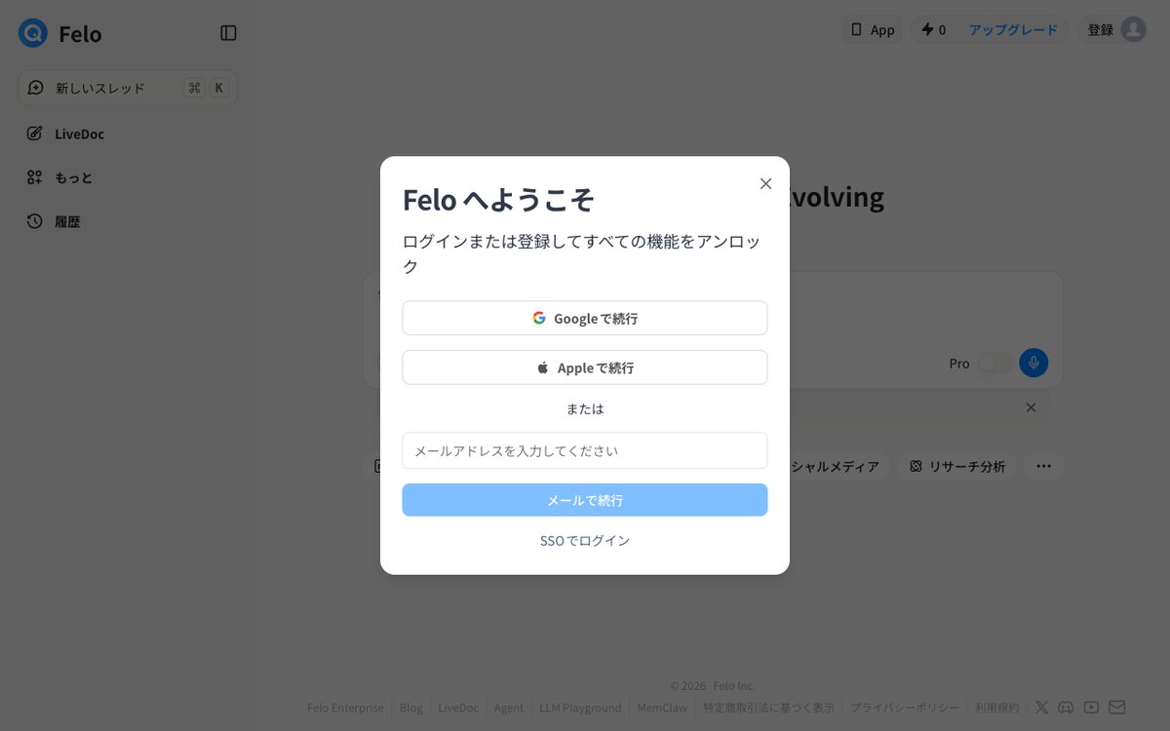Dismiss the banner below the search box
Image resolution: width=1170 pixels, height=731 pixels.
click(x=1031, y=407)
